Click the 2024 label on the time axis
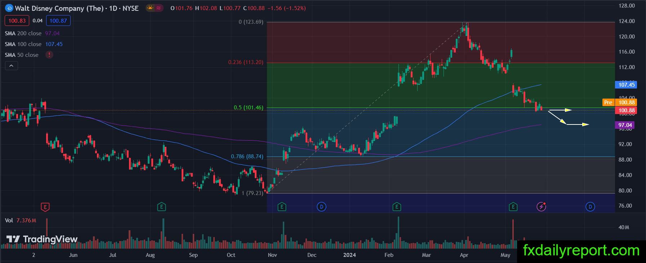Screen dimensions: 646x263 (349, 255)
